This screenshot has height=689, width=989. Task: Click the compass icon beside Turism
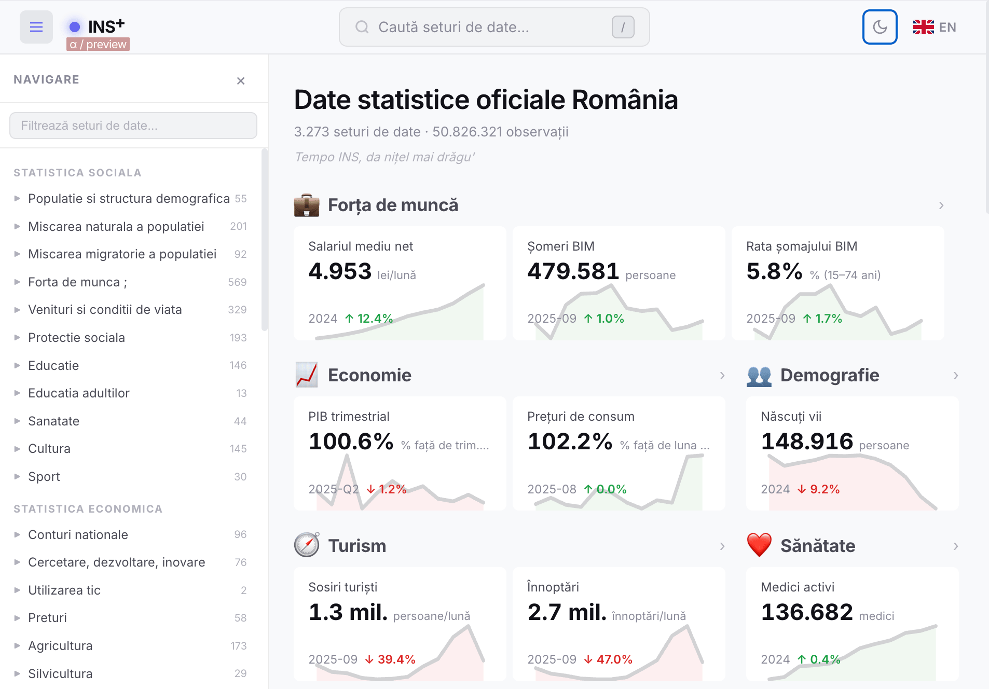coord(307,546)
